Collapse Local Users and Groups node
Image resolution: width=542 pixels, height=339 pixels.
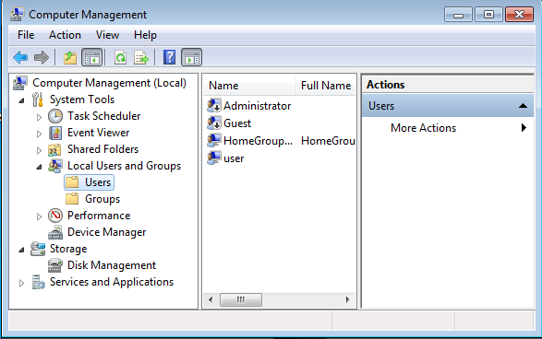39,167
